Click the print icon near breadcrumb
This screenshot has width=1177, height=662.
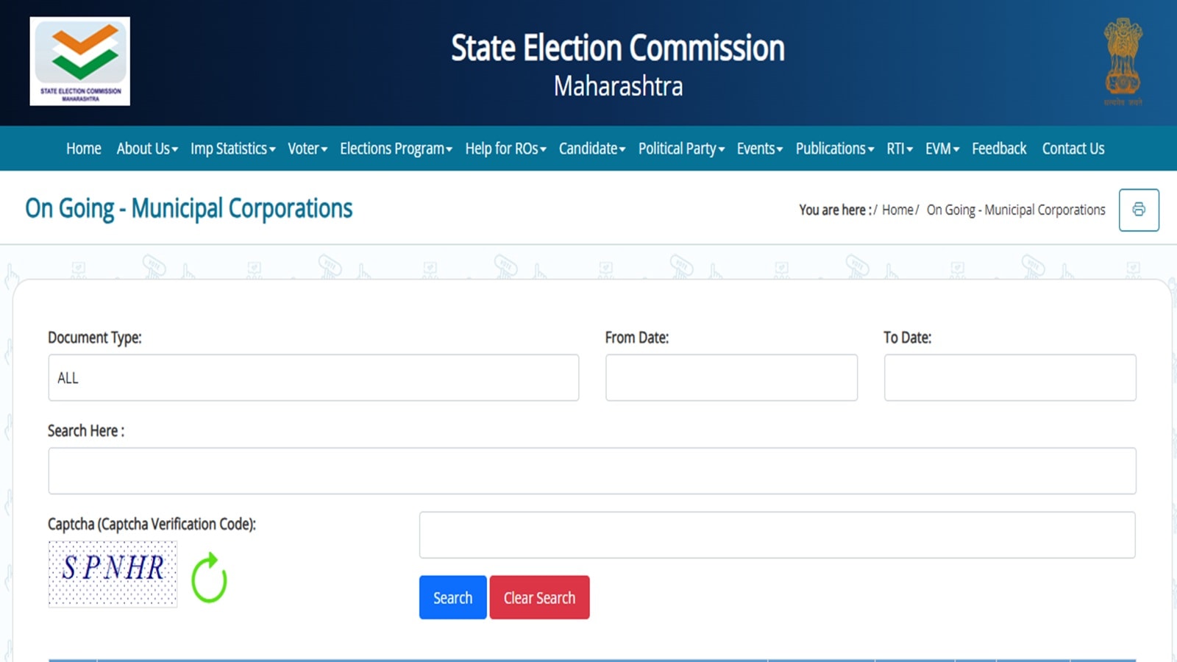[1139, 210]
